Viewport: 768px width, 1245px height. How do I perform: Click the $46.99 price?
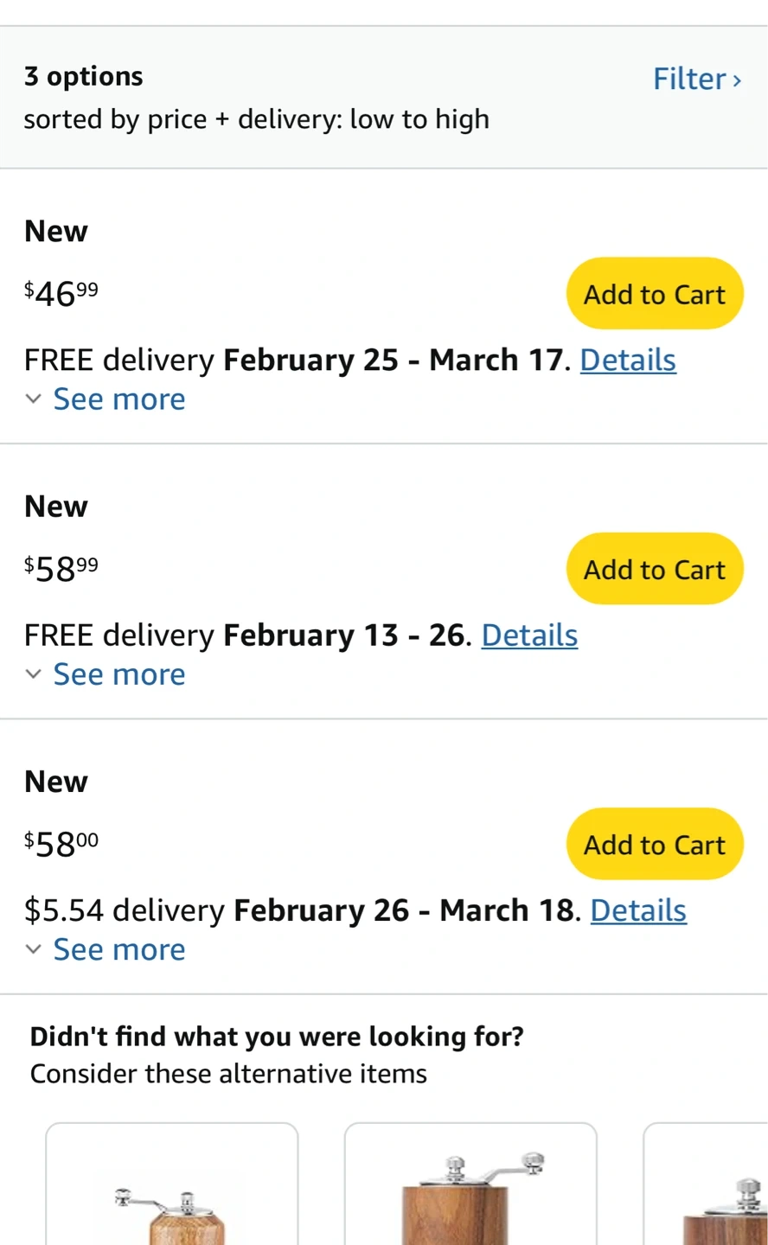[x=61, y=294]
